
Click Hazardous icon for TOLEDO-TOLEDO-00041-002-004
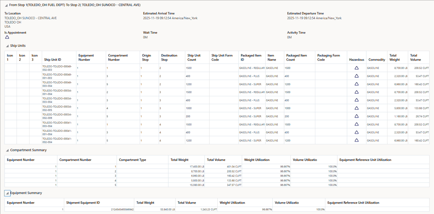(x=356, y=140)
